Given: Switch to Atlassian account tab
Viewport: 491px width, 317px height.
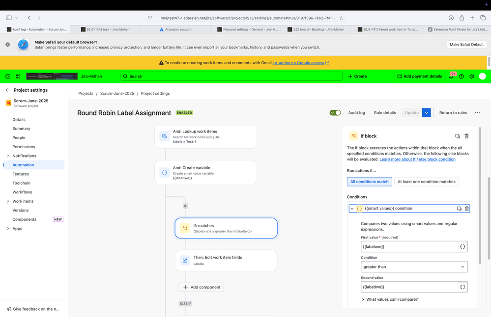Looking at the screenshot, I should 175,29.
